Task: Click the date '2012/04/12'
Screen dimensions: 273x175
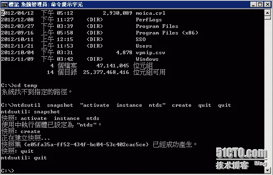Action: [17, 13]
